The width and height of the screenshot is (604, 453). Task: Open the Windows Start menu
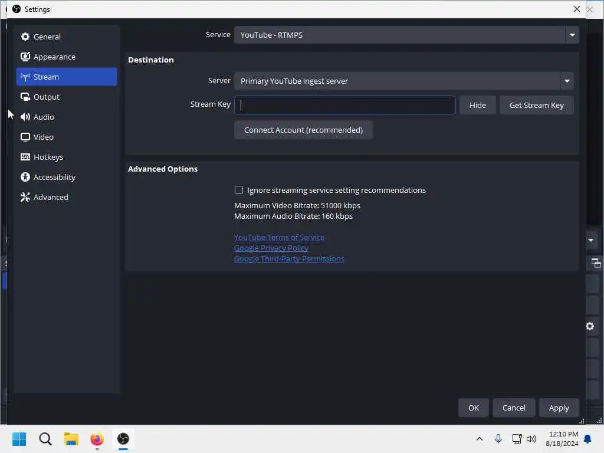point(19,439)
